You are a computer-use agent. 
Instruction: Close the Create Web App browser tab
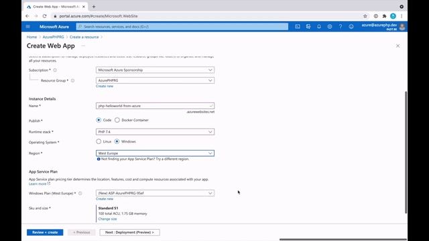84,7
